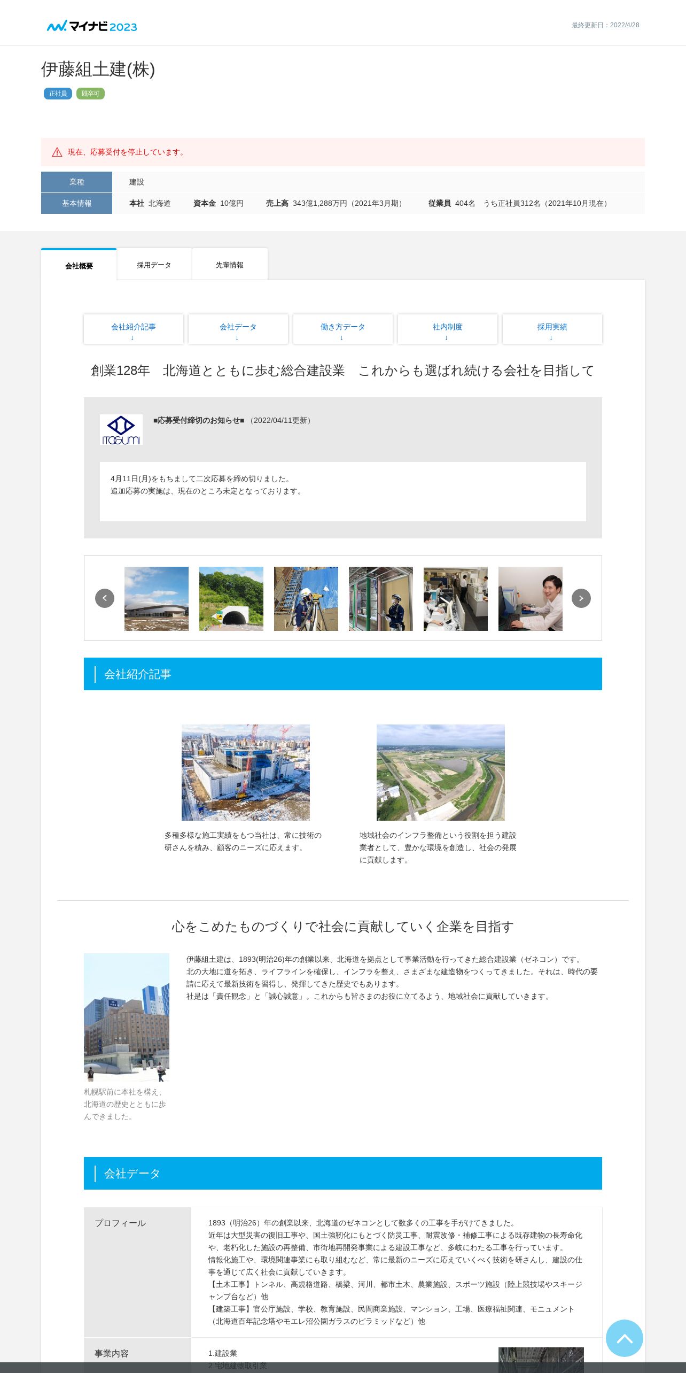The width and height of the screenshot is (686, 1373).
Task: Click the 建設 industry value
Action: 137,182
